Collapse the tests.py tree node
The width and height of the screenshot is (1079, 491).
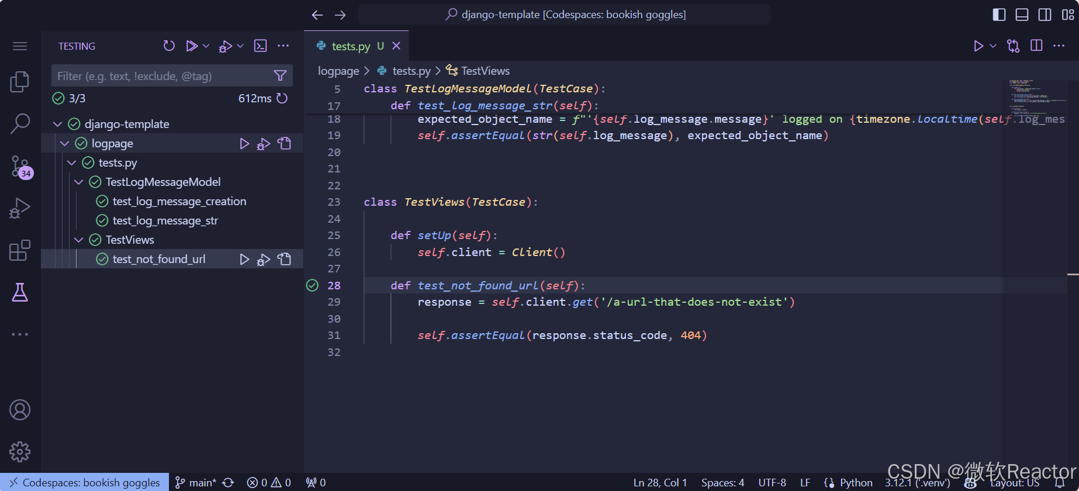(71, 162)
